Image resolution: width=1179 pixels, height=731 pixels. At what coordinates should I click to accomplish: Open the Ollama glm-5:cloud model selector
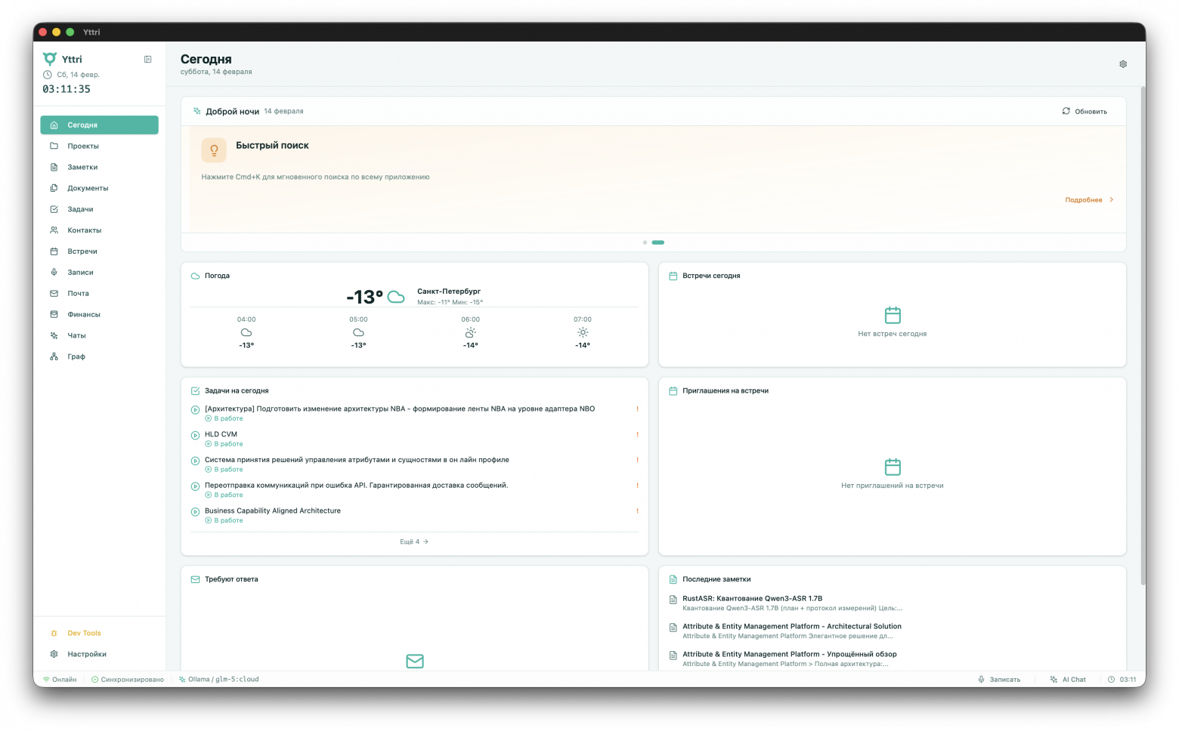click(220, 679)
